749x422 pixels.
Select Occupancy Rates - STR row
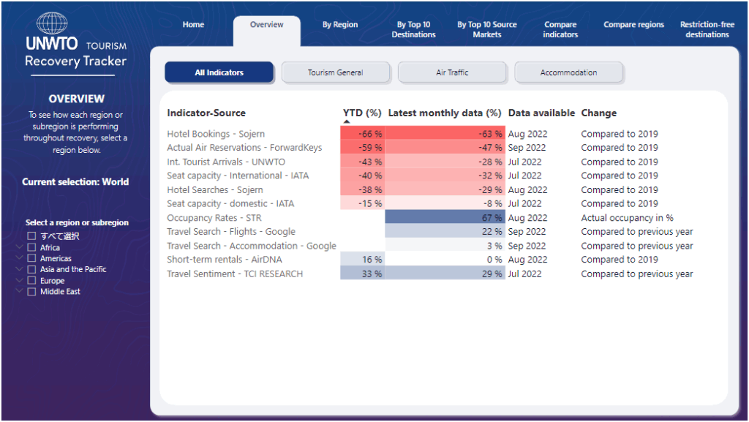point(214,218)
